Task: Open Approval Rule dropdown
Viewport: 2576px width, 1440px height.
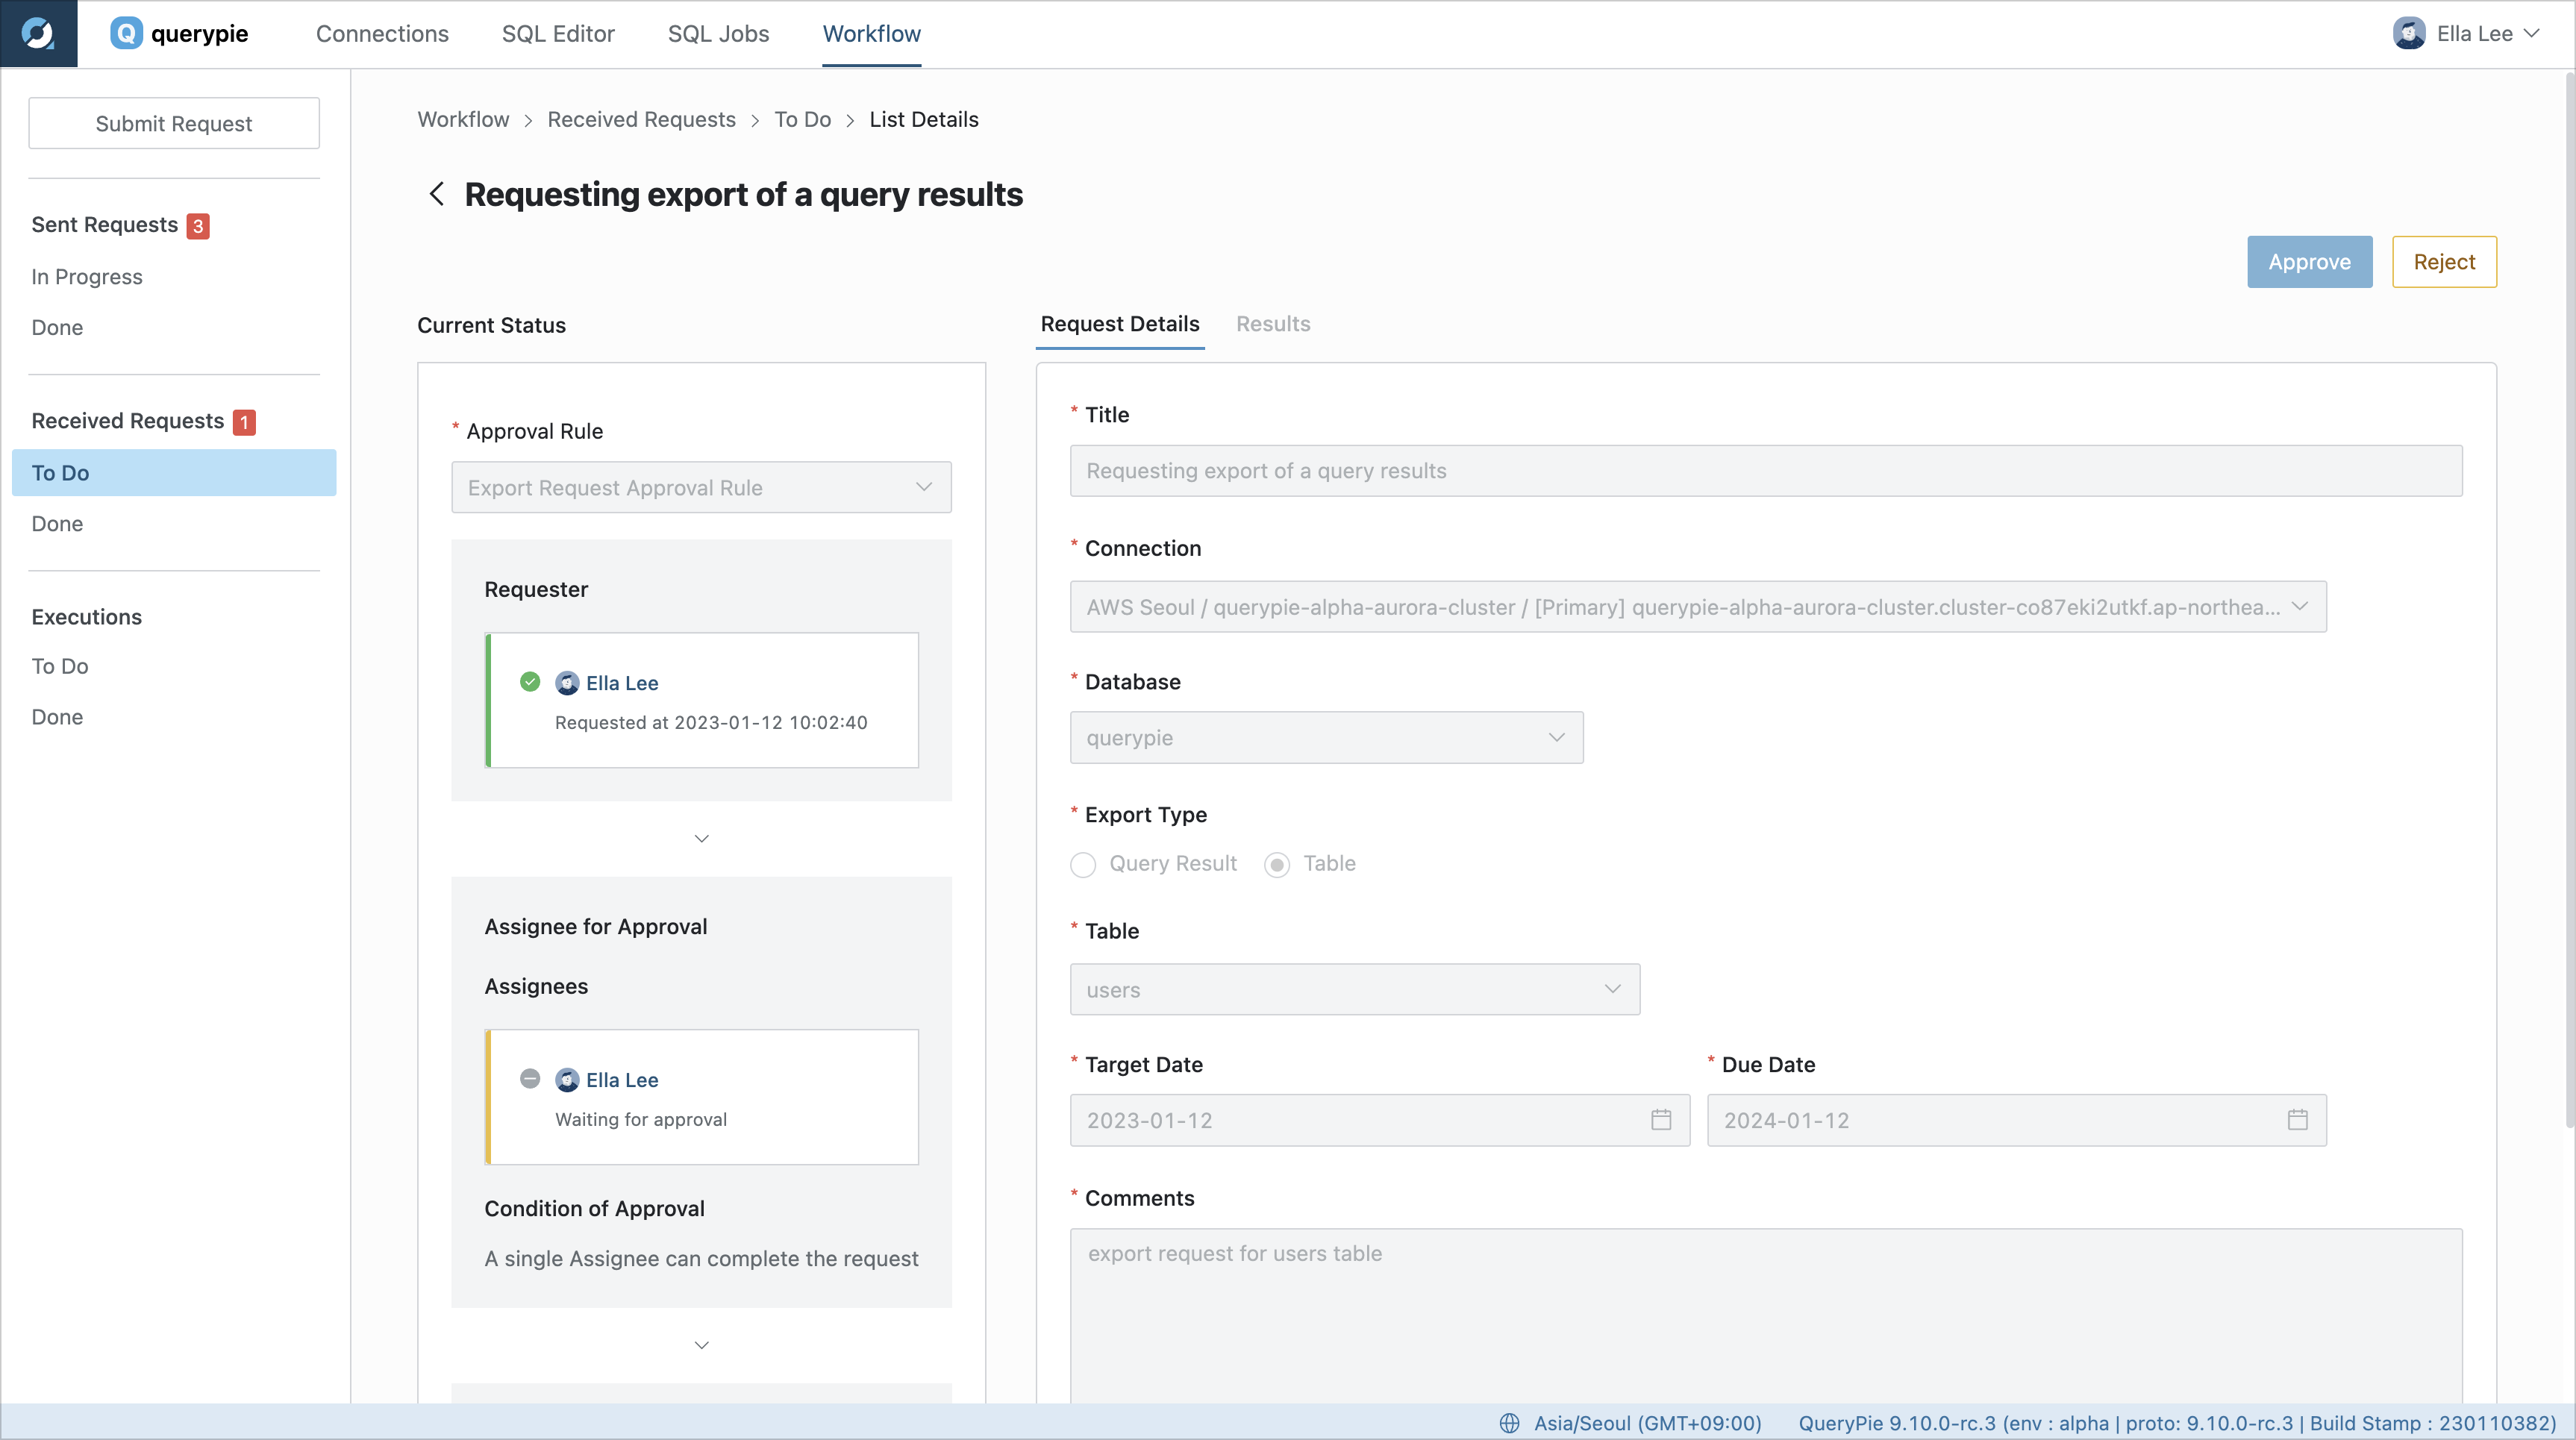Action: [x=701, y=487]
